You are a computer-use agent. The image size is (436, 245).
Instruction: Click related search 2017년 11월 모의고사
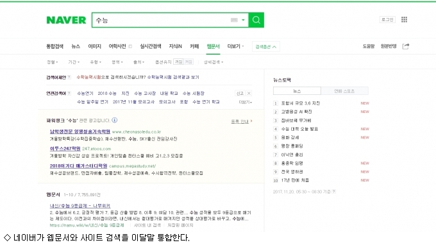133,102
